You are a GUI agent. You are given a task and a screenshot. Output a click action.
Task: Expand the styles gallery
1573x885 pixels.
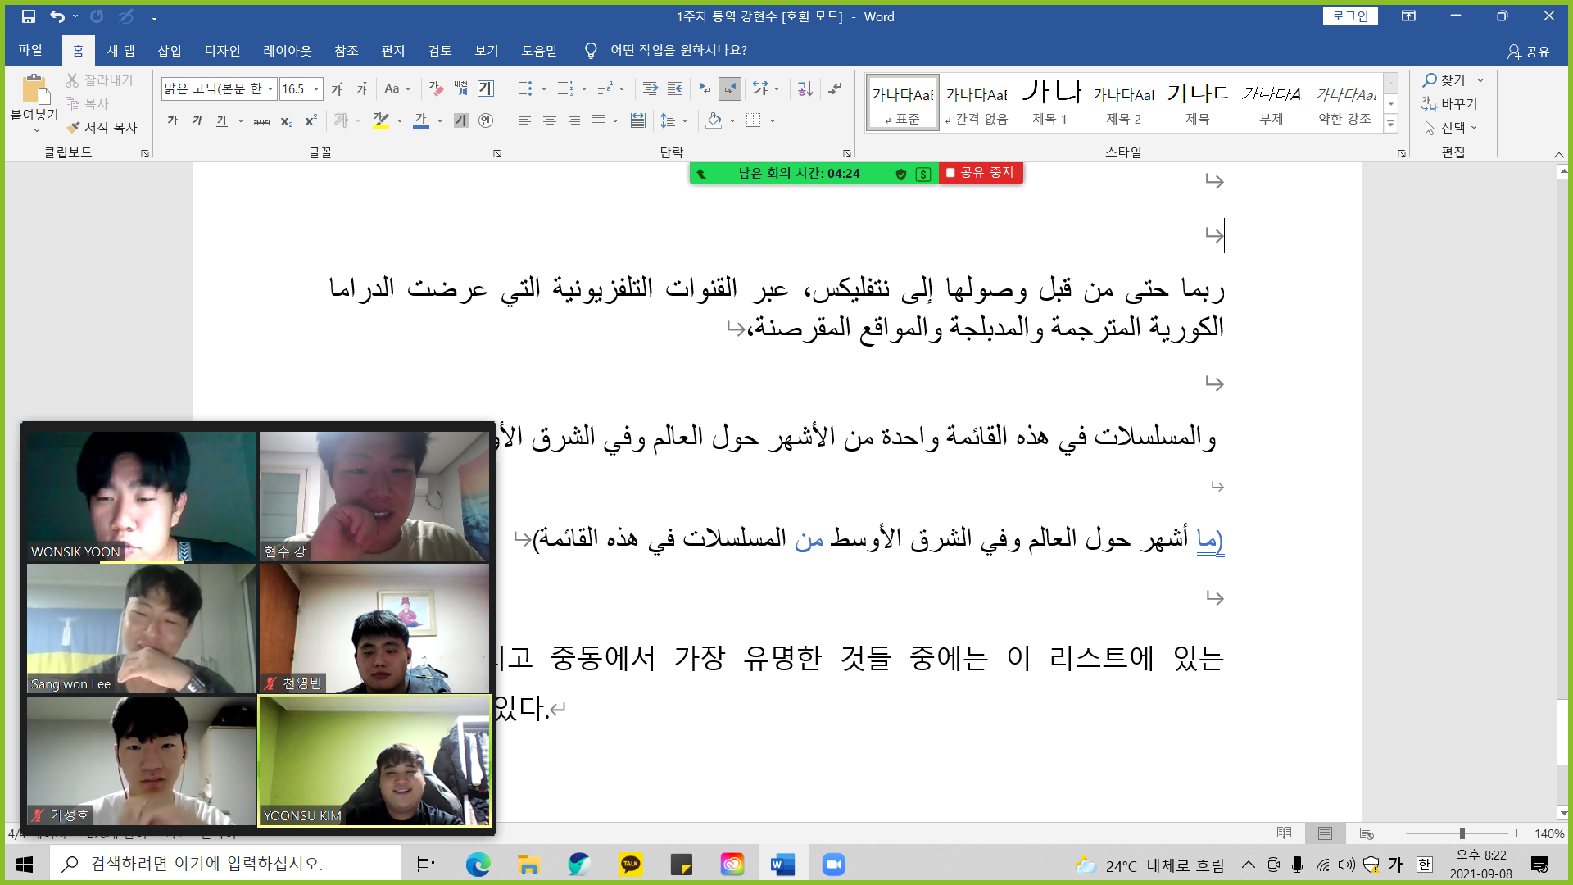tap(1390, 125)
